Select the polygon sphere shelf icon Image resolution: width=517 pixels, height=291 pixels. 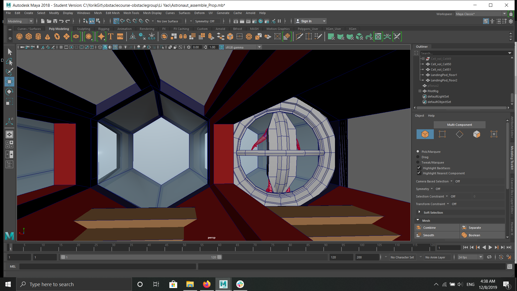tap(19, 37)
